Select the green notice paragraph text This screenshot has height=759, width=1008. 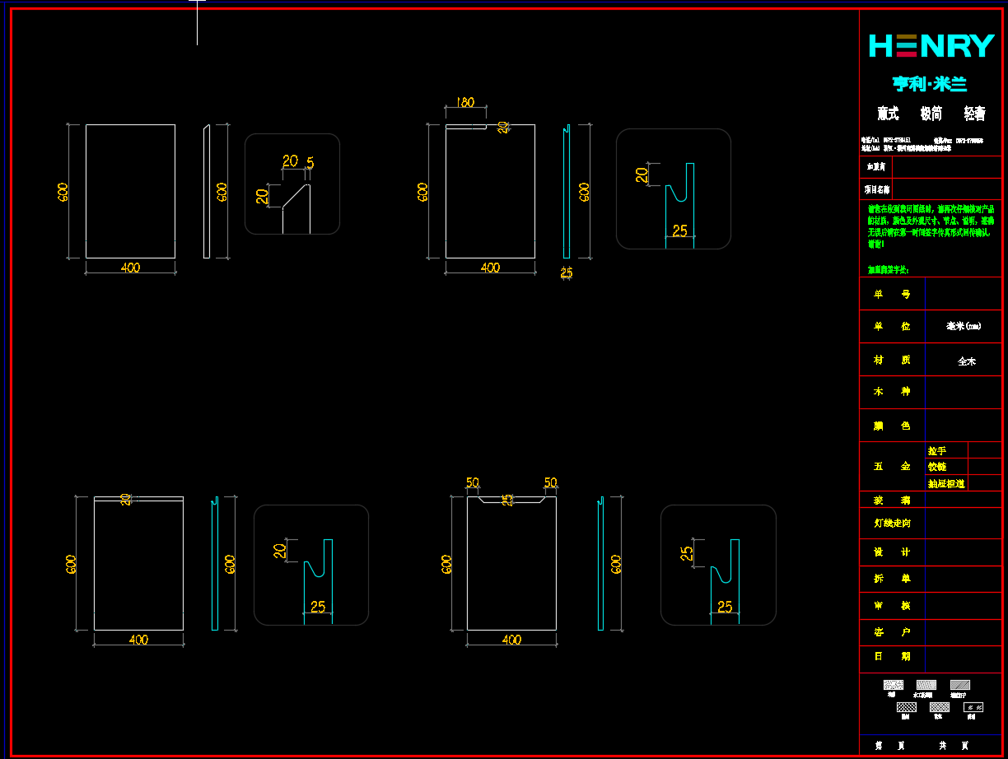click(x=930, y=227)
